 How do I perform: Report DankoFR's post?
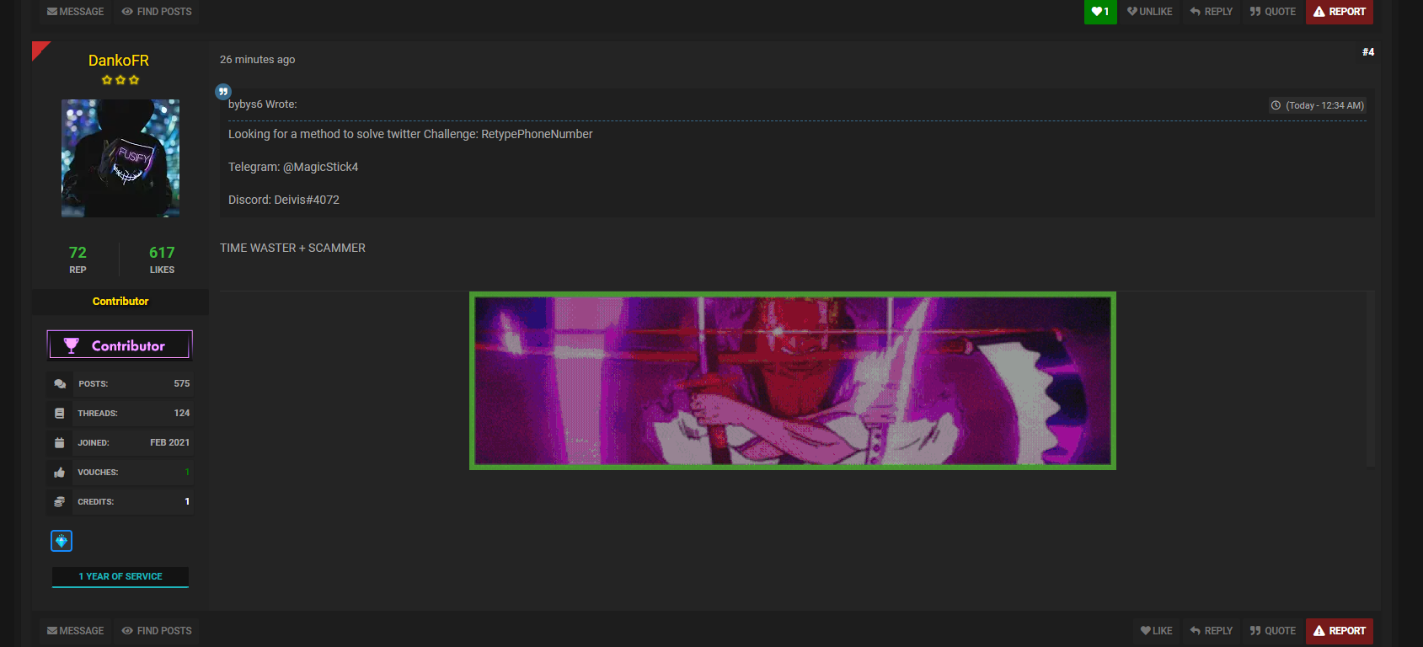pyautogui.click(x=1340, y=631)
